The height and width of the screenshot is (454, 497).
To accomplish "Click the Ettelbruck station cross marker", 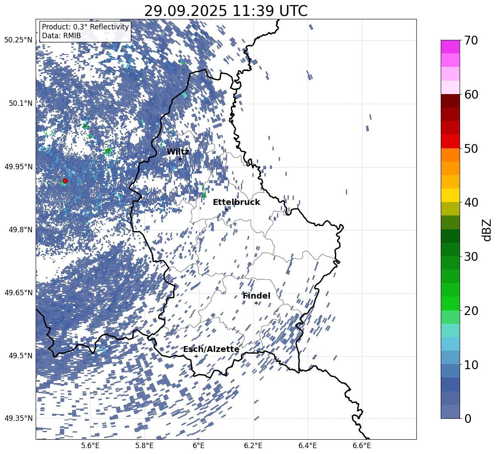I will pyautogui.click(x=226, y=209).
